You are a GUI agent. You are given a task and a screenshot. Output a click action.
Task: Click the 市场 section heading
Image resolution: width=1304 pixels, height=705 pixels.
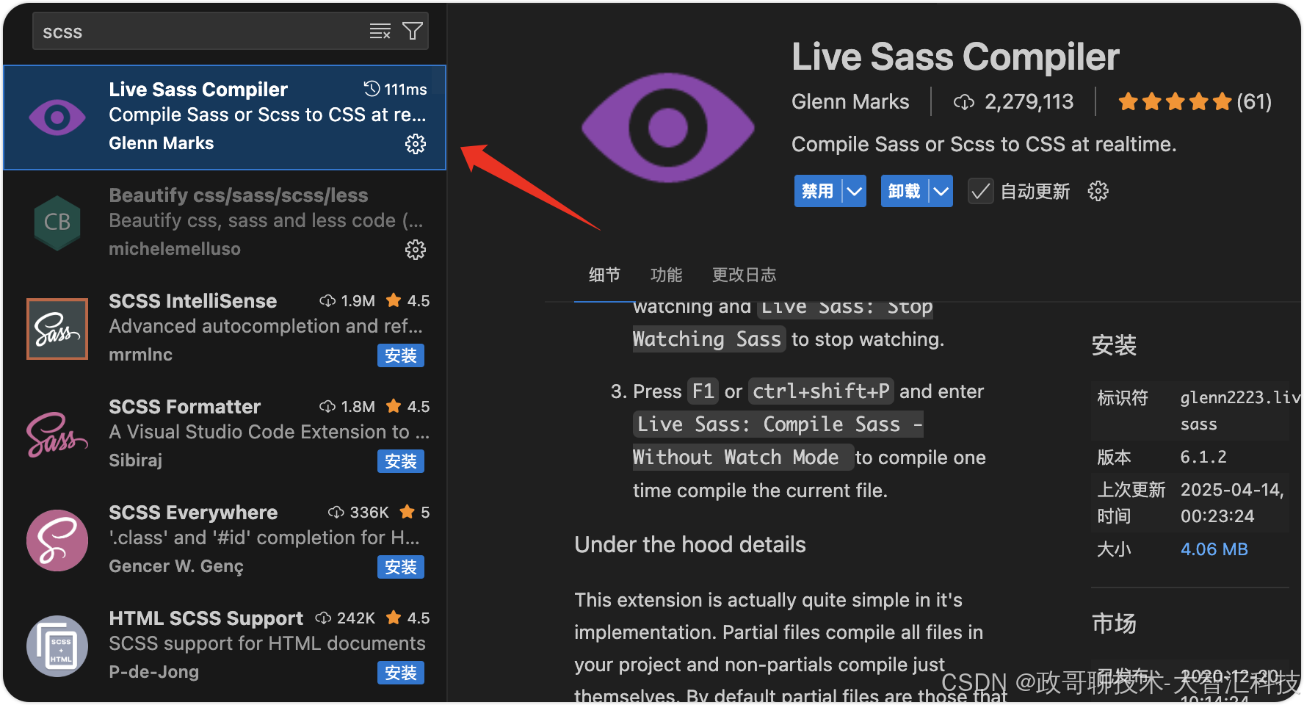(1114, 623)
